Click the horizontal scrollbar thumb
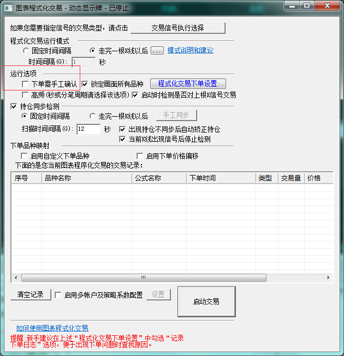Viewport: 344px width, 356px height. coord(144,277)
